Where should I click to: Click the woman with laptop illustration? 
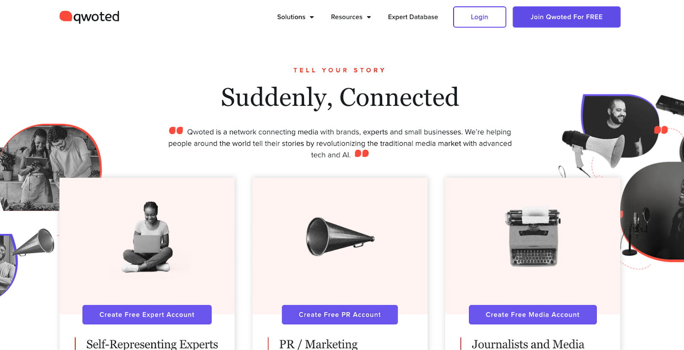pos(148,237)
